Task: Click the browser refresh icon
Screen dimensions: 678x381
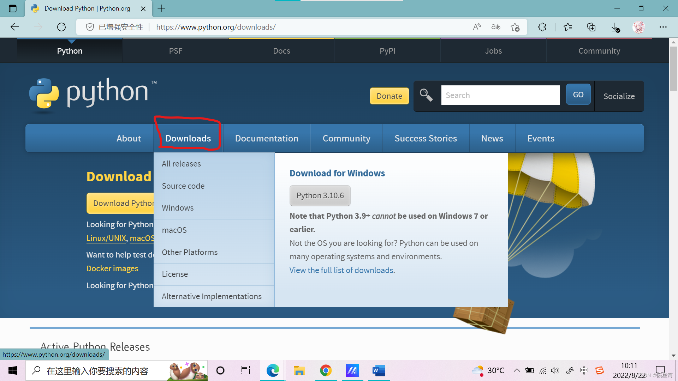Action: coord(61,27)
